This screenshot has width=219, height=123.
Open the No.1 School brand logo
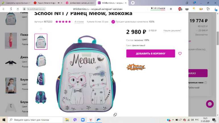click(136, 67)
